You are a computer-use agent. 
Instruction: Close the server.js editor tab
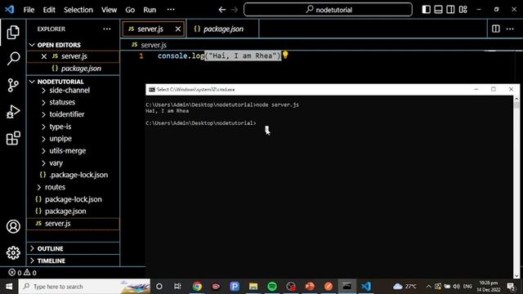click(x=178, y=29)
